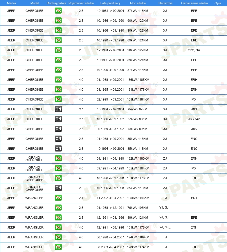Select the '136kW / 185KM' power cell
Screen dimensions: 227x252
138,80
